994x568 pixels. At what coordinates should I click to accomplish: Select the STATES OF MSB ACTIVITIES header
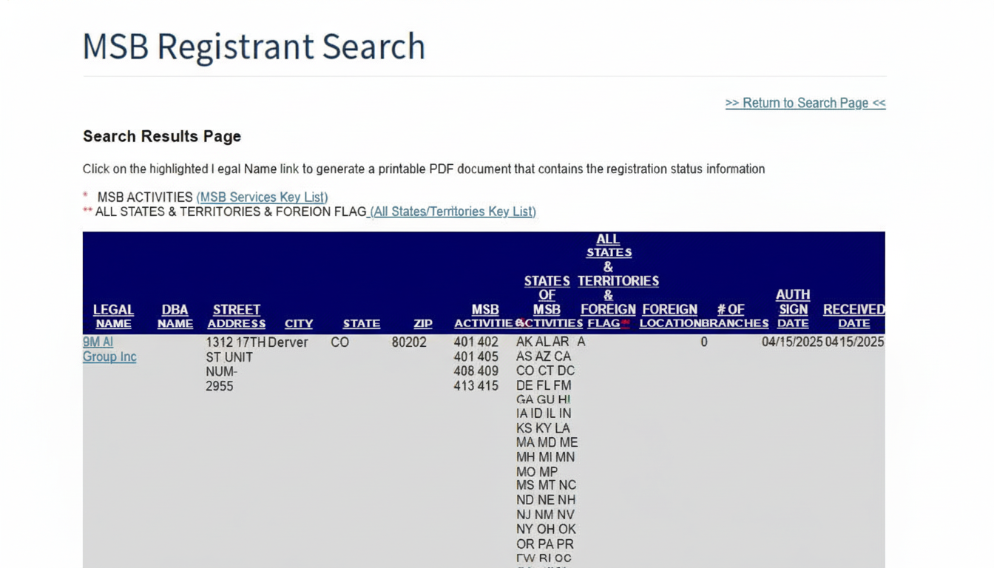click(548, 302)
